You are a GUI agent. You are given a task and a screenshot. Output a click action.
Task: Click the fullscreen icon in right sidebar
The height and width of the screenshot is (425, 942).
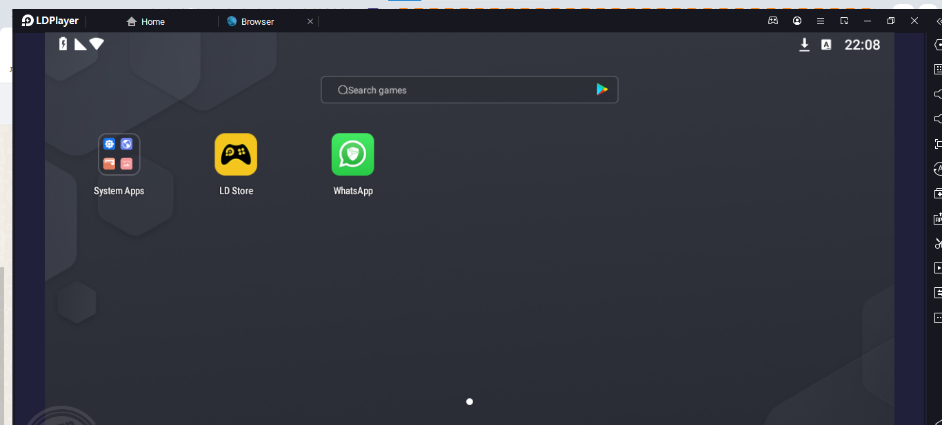pos(938,144)
